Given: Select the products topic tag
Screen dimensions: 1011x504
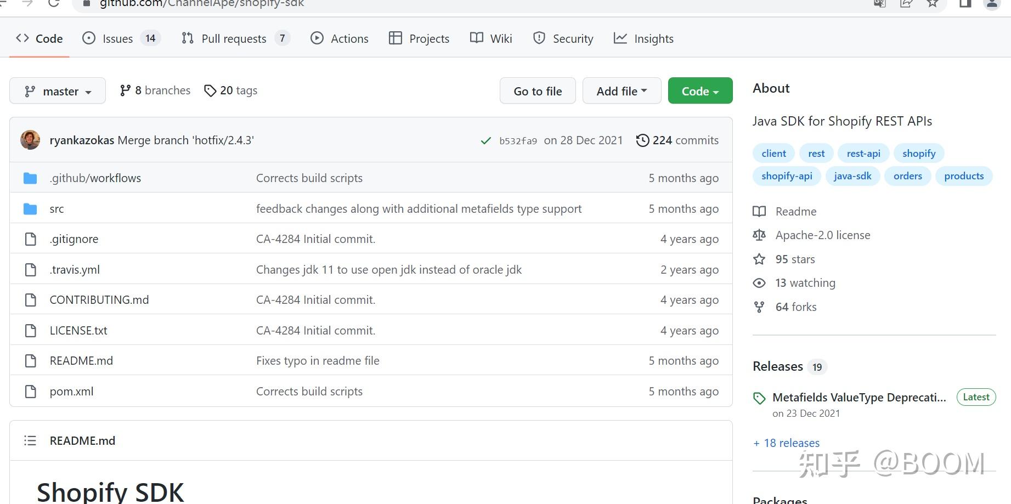Looking at the screenshot, I should 964,176.
